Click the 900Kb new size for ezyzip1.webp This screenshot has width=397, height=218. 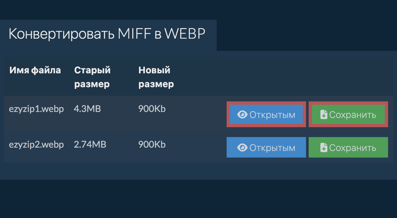click(152, 109)
